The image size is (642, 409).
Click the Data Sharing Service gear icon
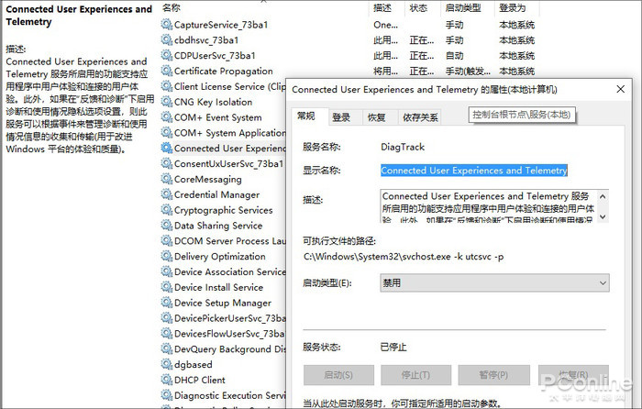[x=167, y=226]
